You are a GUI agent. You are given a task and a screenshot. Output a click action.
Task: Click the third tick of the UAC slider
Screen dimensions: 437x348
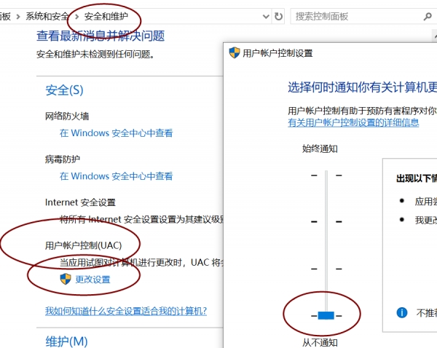click(326, 269)
